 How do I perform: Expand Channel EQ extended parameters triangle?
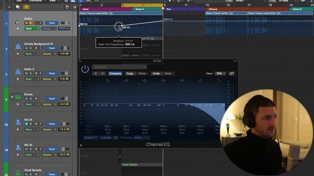[81, 145]
